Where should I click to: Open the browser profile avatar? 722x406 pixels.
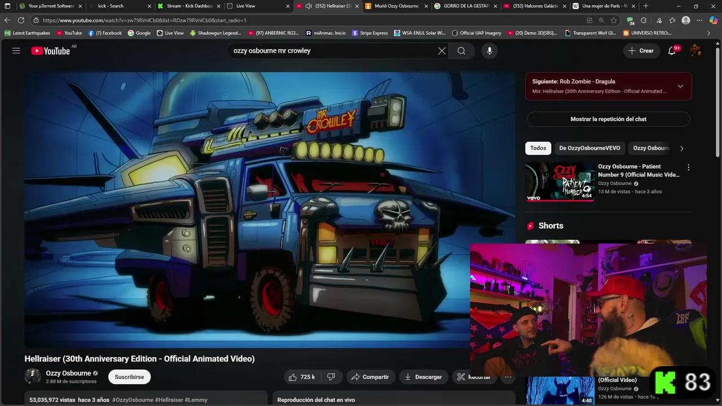pyautogui.click(x=686, y=20)
